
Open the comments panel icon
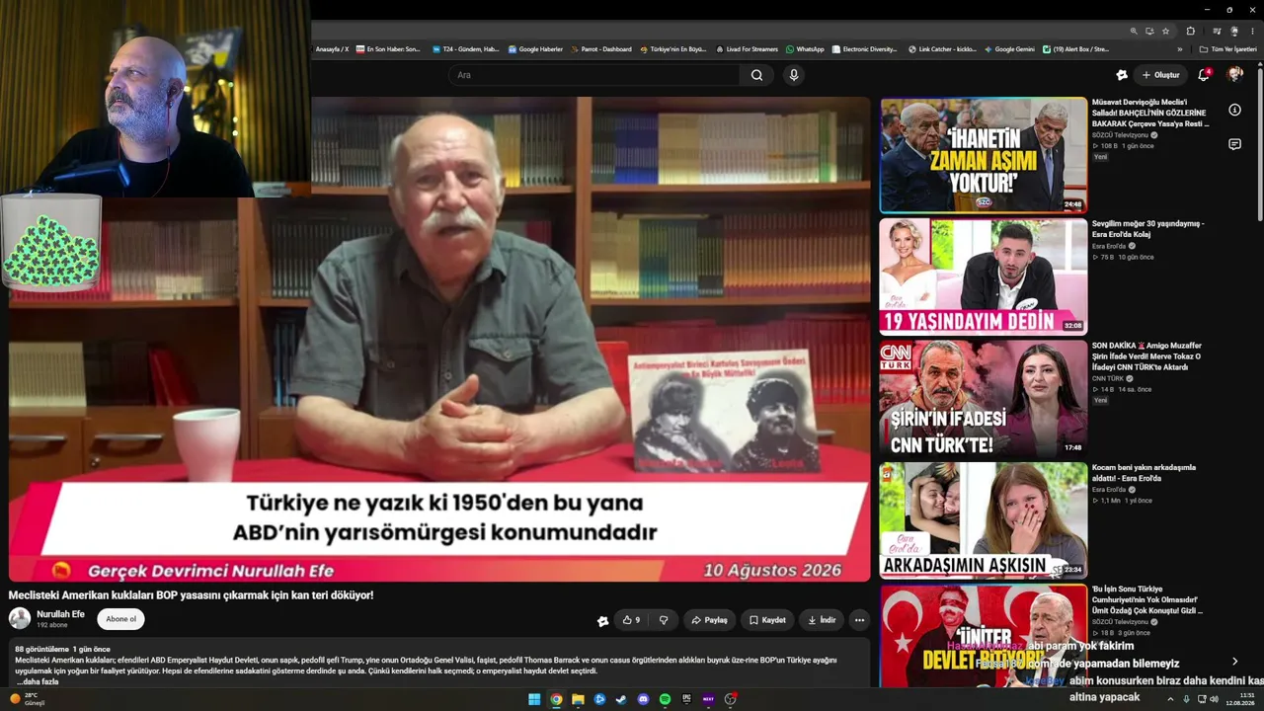[x=1234, y=144]
